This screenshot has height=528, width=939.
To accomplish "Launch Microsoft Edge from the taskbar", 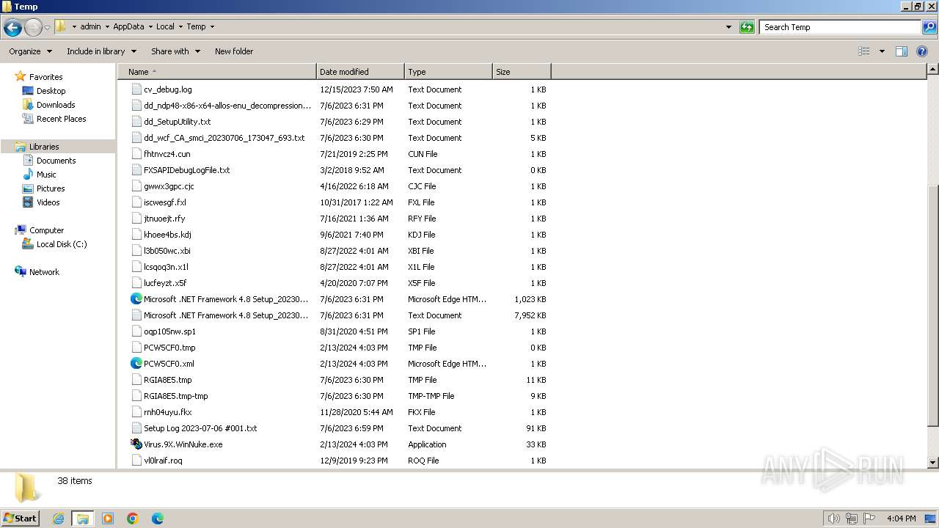I will [x=158, y=518].
